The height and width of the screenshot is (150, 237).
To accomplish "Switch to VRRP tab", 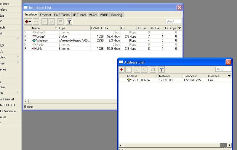I will tap(104, 15).
